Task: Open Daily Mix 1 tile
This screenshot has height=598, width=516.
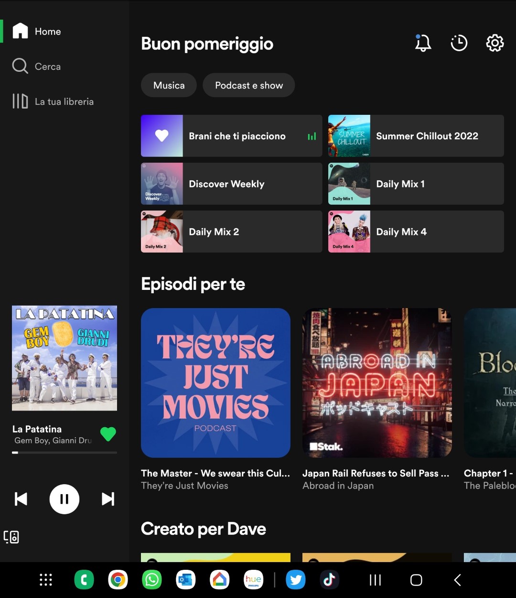Action: (x=416, y=184)
